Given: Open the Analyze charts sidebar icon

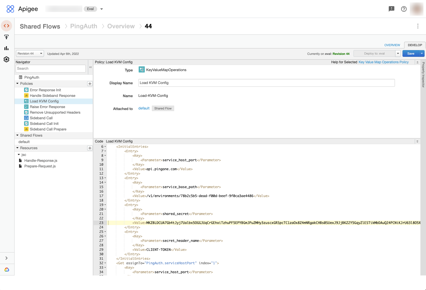Looking at the screenshot, I should pyautogui.click(x=6, y=48).
